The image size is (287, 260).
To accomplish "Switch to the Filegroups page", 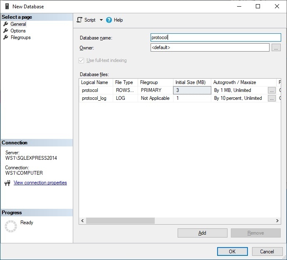I will [x=20, y=37].
